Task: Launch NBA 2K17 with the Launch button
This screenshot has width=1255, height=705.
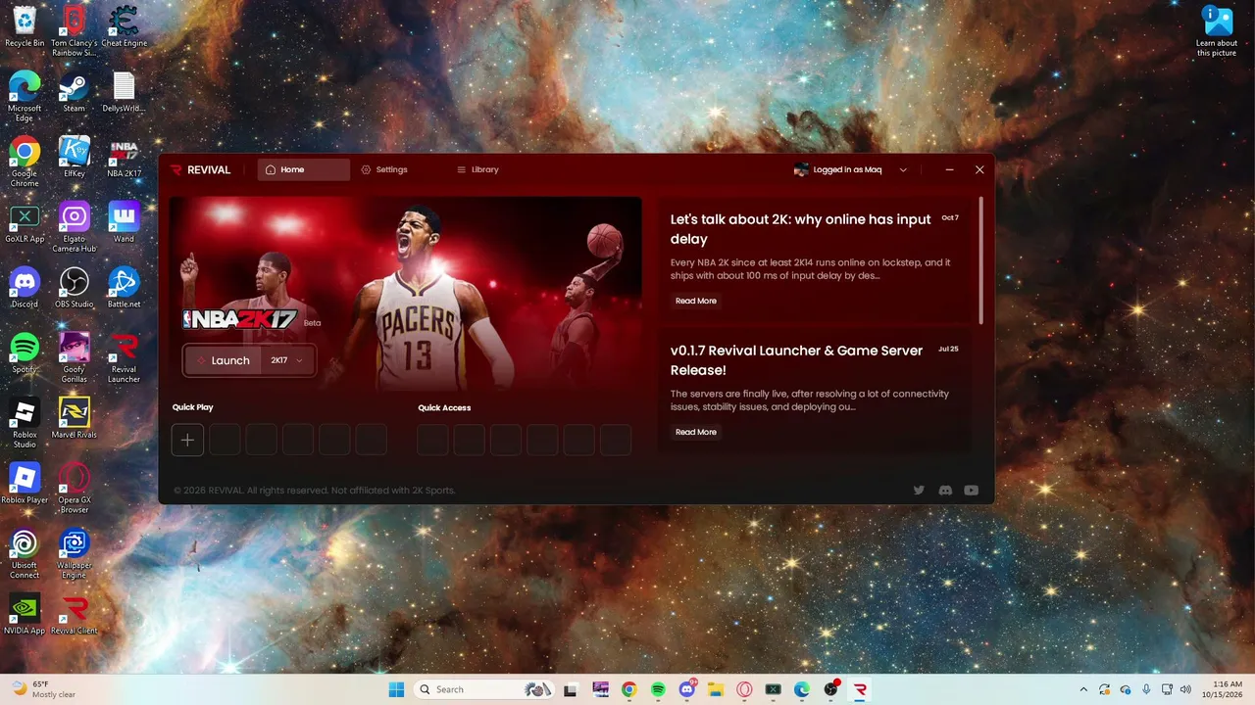Action: [224, 360]
